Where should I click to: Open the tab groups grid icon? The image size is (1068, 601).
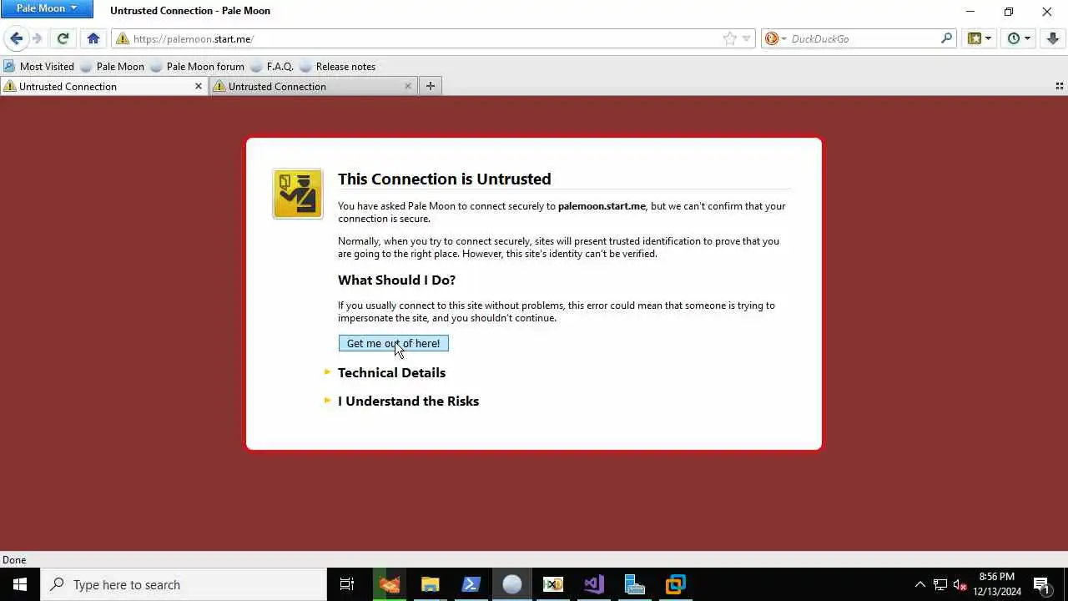point(1060,86)
